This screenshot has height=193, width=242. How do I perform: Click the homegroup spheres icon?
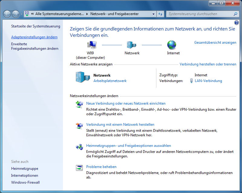(x=80, y=147)
